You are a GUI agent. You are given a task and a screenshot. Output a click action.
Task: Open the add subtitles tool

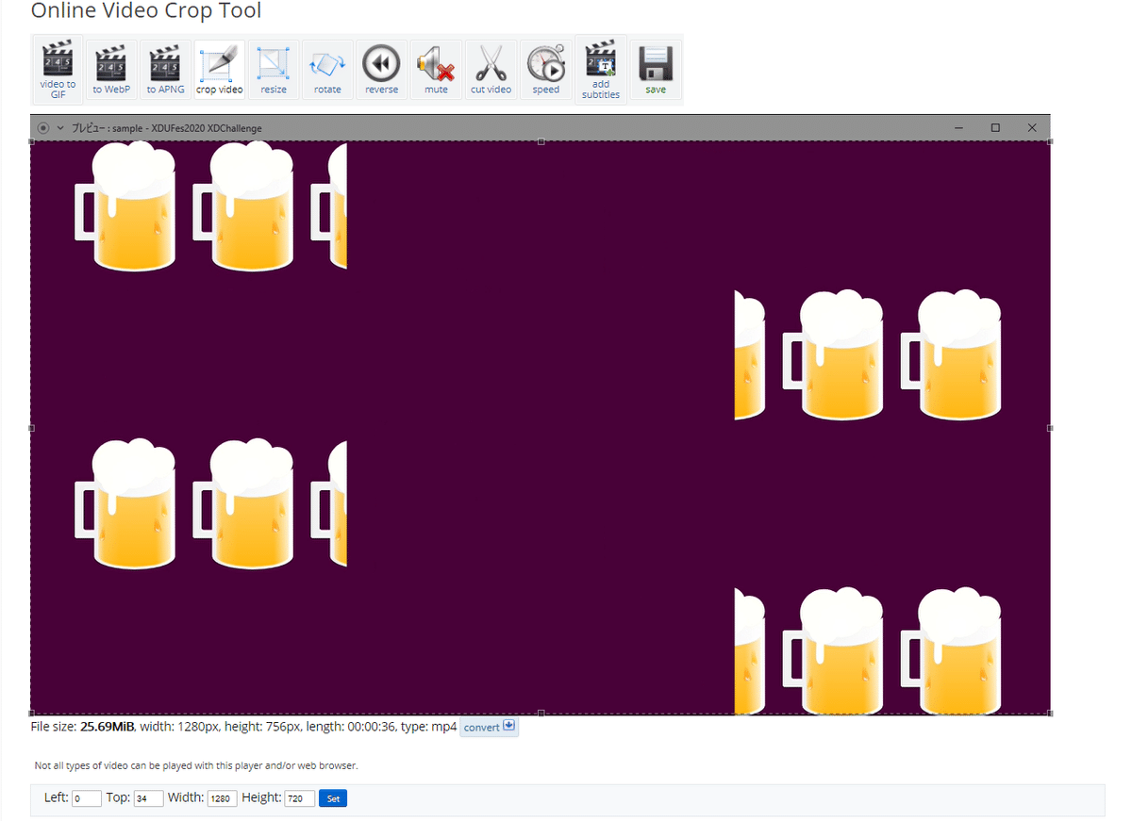601,70
